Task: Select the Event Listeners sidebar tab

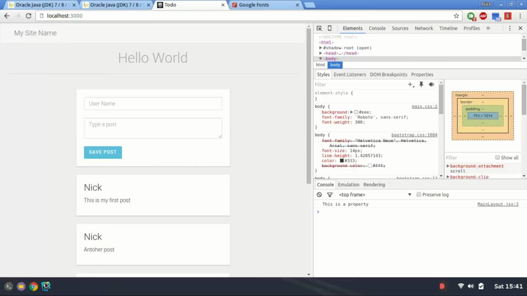Action: point(350,74)
